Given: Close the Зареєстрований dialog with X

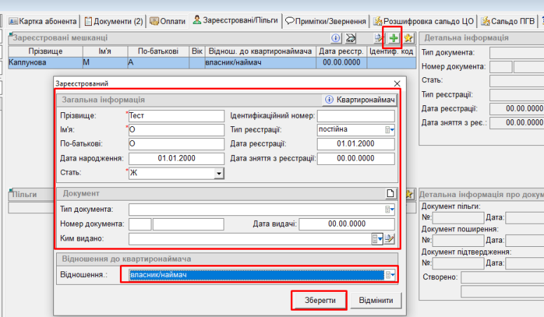Looking at the screenshot, I should (397, 83).
